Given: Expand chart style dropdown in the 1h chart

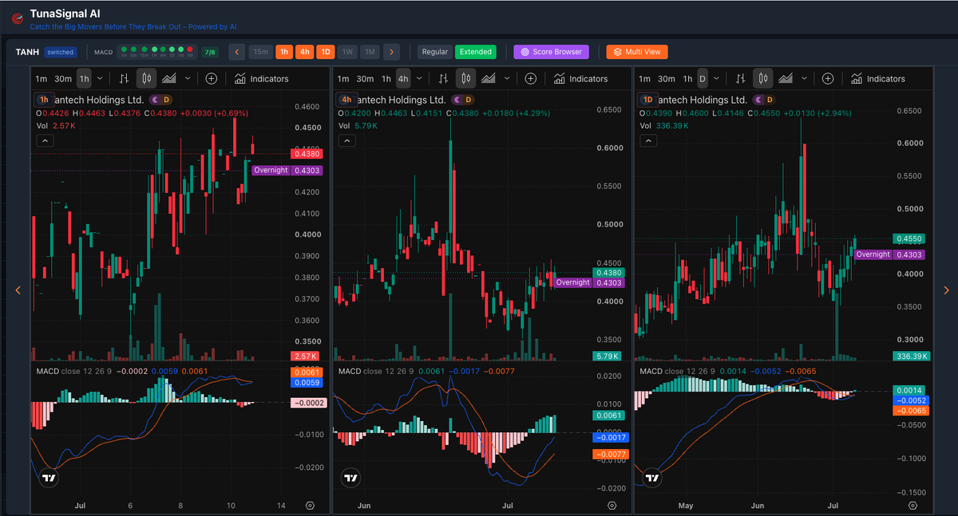Looking at the screenshot, I should click(188, 78).
